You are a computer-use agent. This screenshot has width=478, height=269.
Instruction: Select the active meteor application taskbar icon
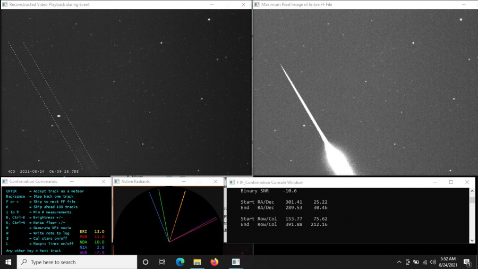click(x=236, y=262)
